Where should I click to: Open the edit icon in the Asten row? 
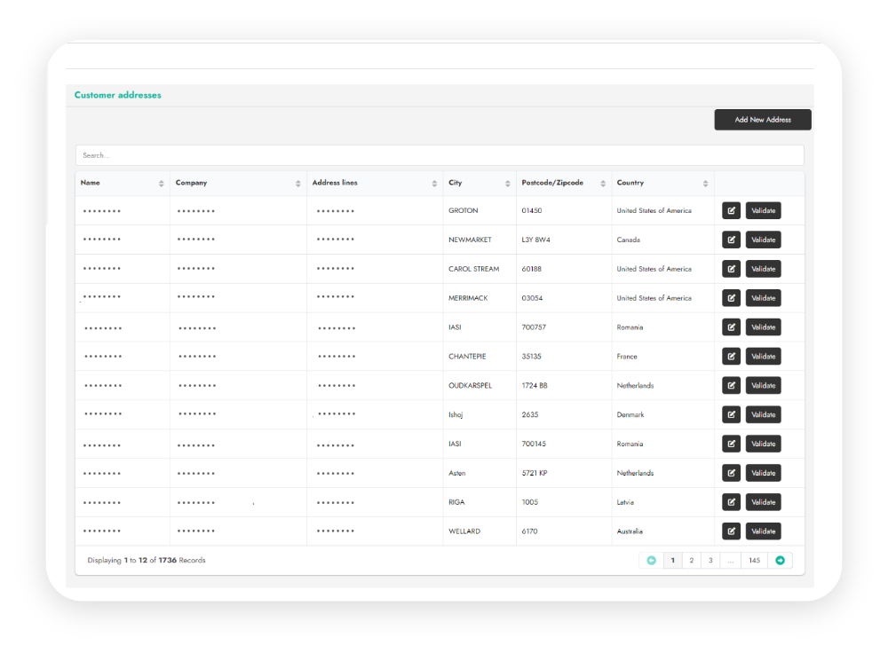731,473
